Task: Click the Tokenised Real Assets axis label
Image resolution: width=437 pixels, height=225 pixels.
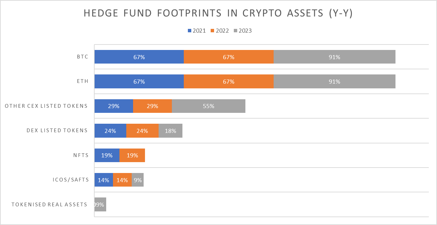Action: (x=50, y=205)
